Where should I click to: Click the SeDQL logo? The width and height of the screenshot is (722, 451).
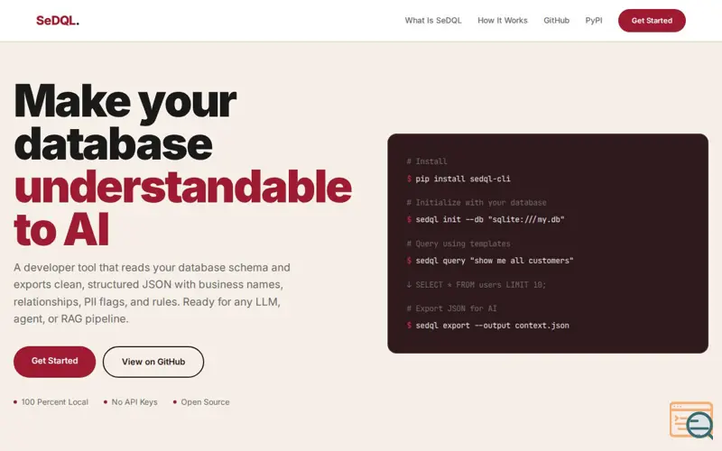coord(58,21)
